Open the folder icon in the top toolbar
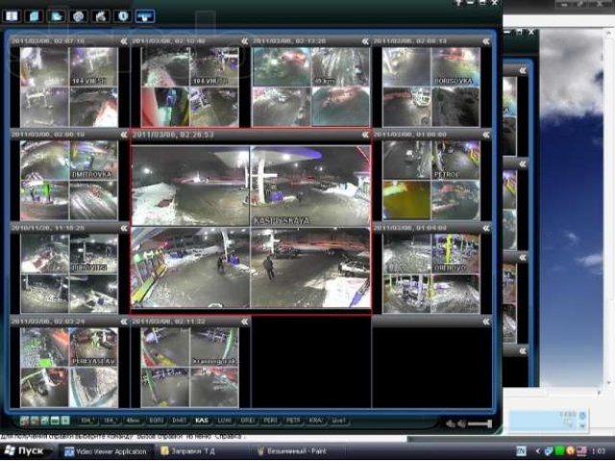 pos(57,16)
